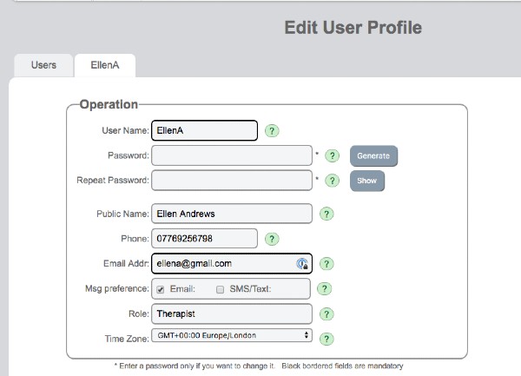521x376 pixels.
Task: Open help for User Name field
Action: coord(272,131)
